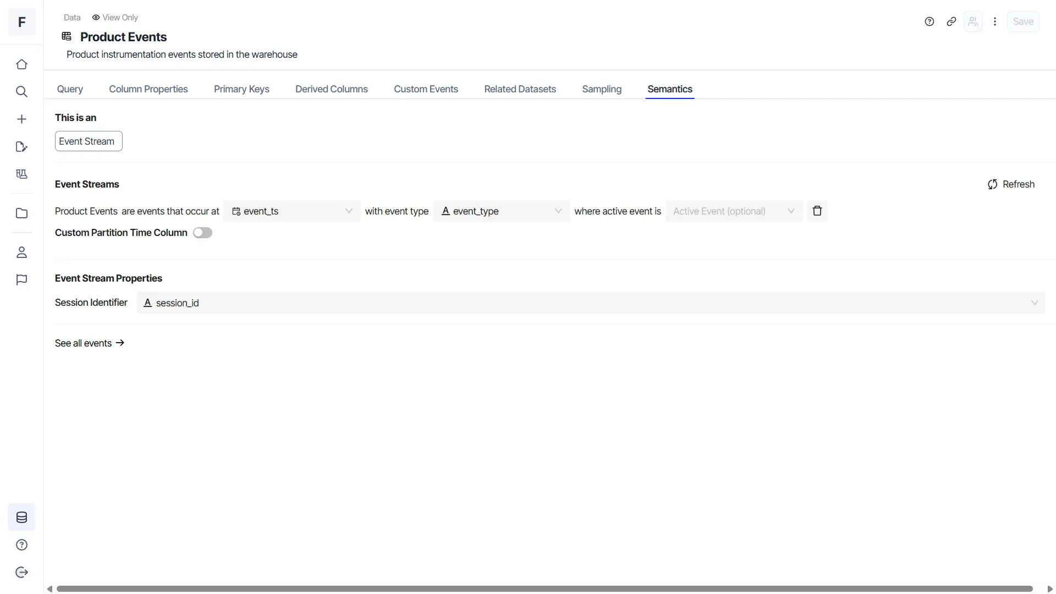The height and width of the screenshot is (594, 1056).
Task: Open the flag icon in sidebar
Action: [x=21, y=280]
